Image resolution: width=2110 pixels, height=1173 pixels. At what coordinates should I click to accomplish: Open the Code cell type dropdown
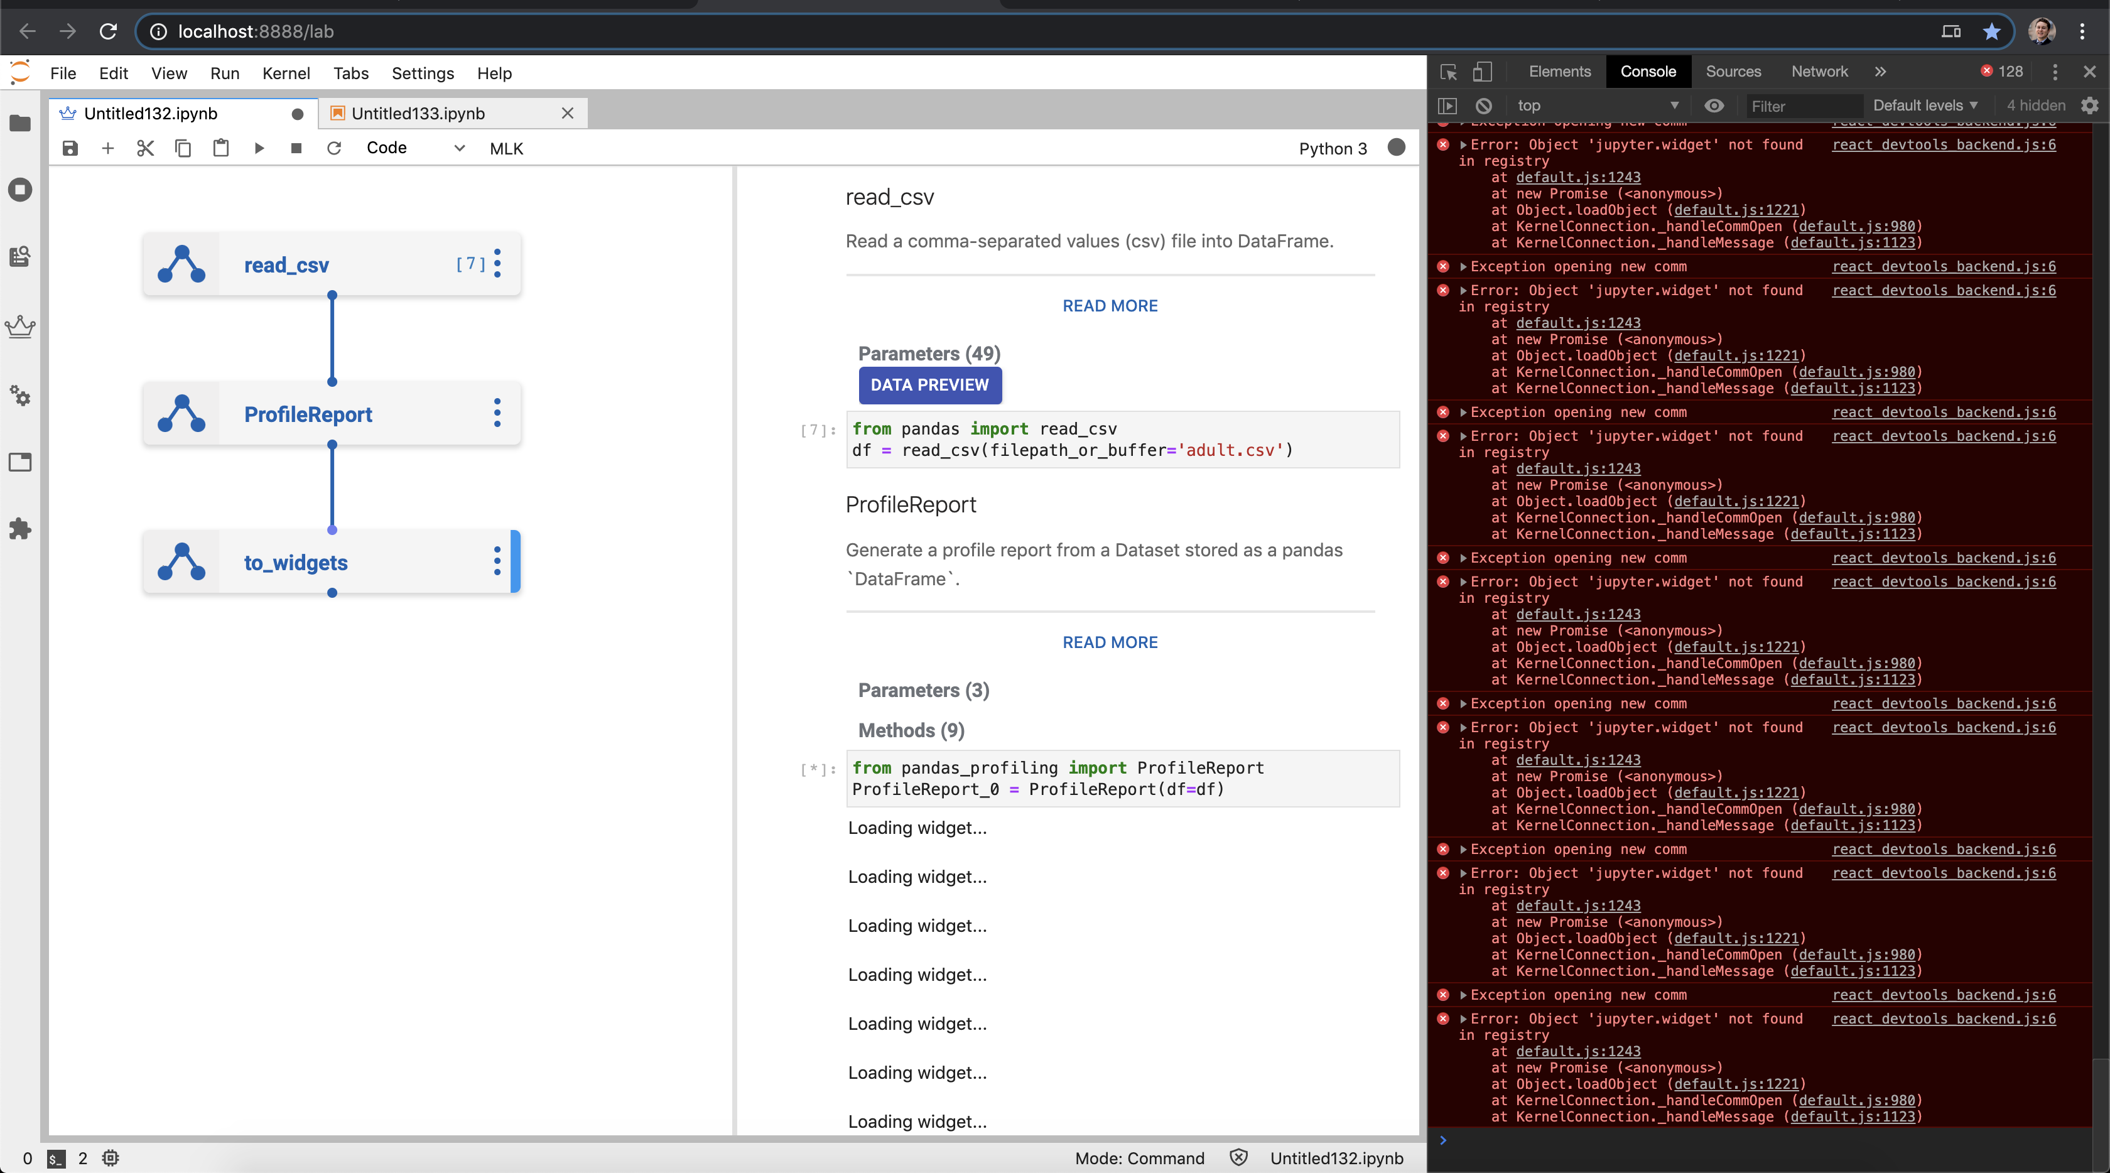click(x=415, y=148)
